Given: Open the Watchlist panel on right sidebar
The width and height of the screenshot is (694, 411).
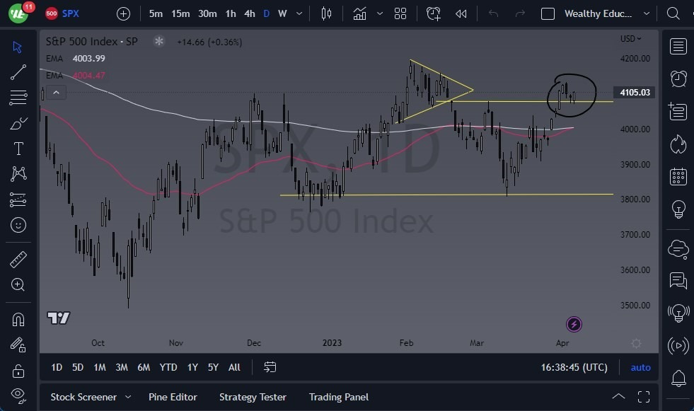Looking at the screenshot, I should pyautogui.click(x=677, y=46).
